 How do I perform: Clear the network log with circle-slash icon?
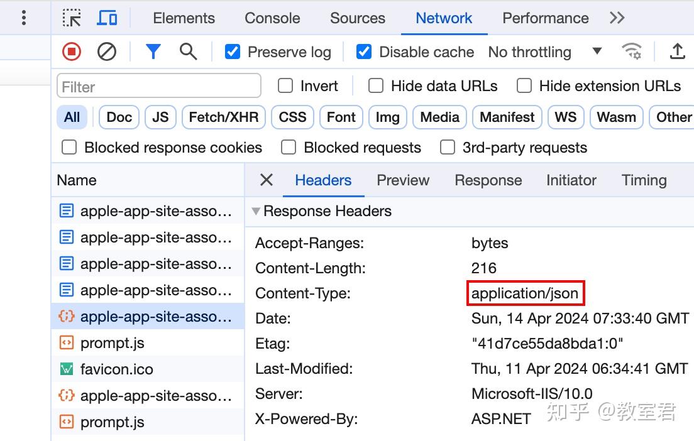coord(107,52)
